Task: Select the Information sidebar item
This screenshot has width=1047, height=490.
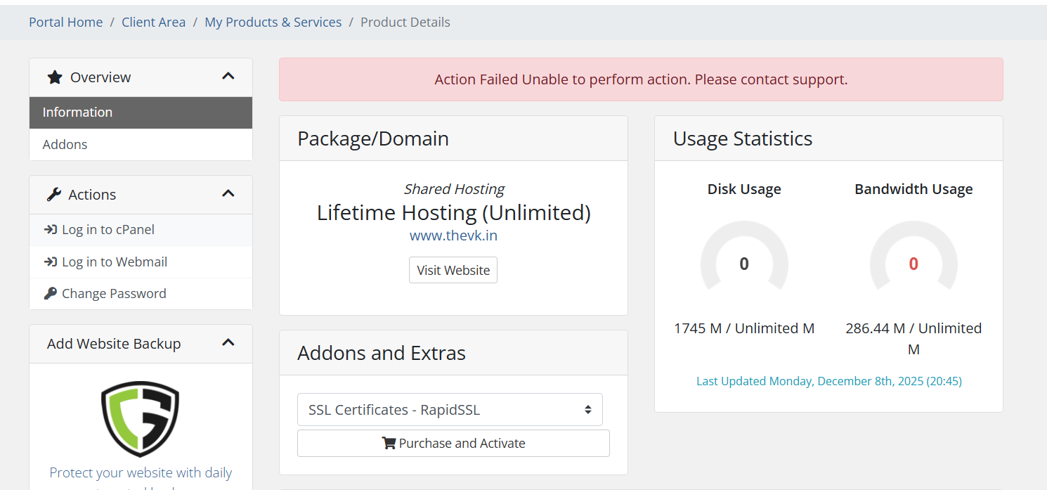Action: (x=141, y=112)
